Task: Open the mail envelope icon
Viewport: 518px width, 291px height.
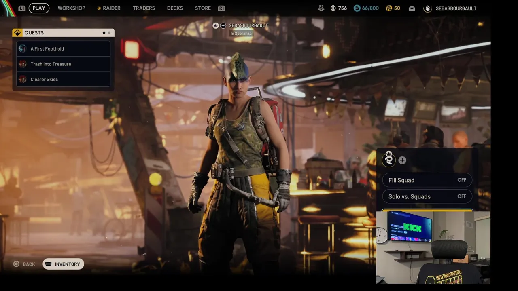Action: (x=412, y=8)
